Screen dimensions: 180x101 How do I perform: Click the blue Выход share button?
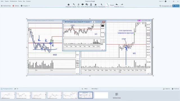click(x=176, y=6)
